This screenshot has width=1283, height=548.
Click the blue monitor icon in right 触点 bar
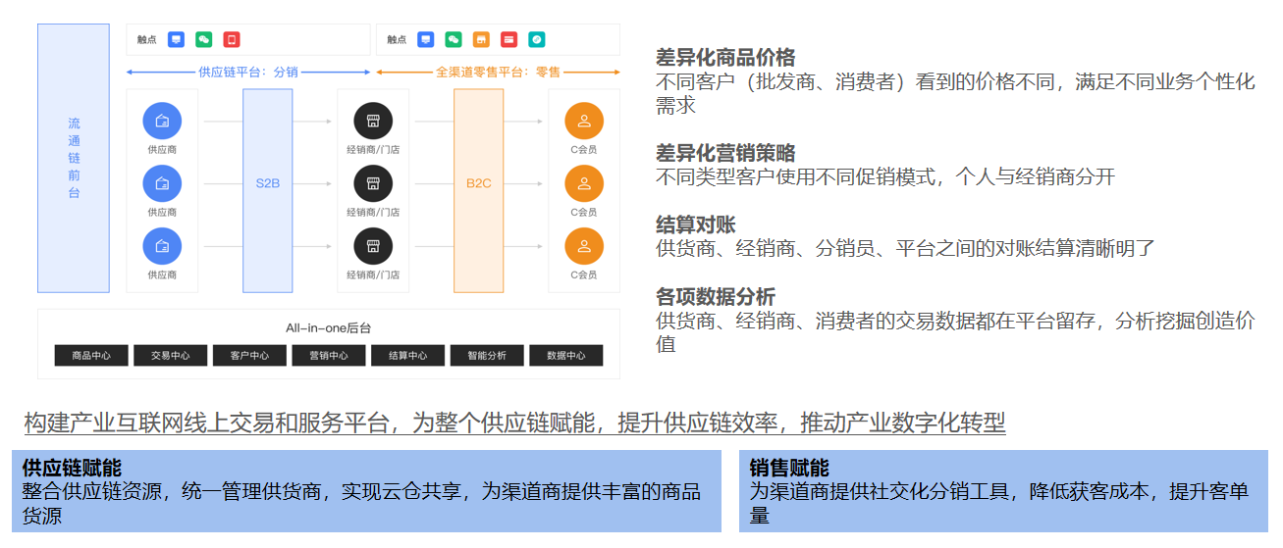coord(425,40)
